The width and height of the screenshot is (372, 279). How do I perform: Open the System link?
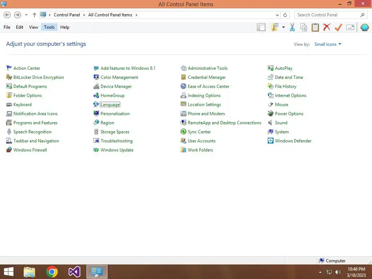[282, 132]
